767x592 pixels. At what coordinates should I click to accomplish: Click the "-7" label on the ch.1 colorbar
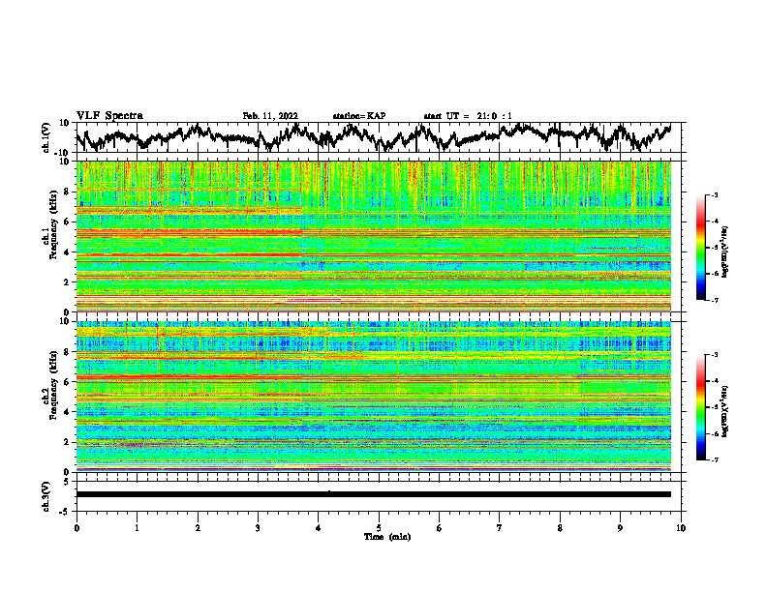coord(715,300)
